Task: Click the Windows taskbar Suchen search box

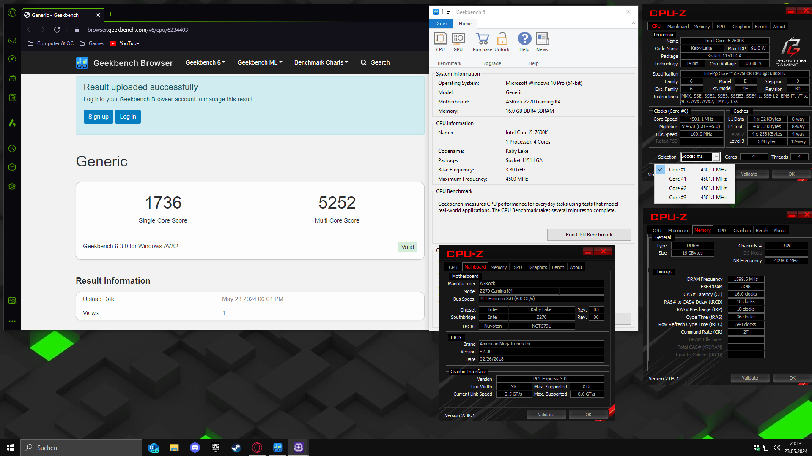Action: pos(81,448)
